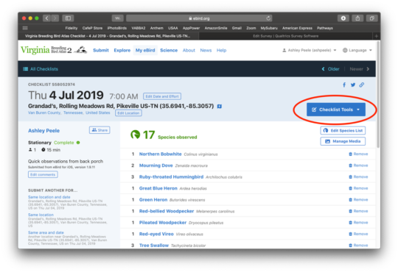Viewport: 398px width, 272px height.
Task: Click the Edit Location button
Action: point(128,113)
